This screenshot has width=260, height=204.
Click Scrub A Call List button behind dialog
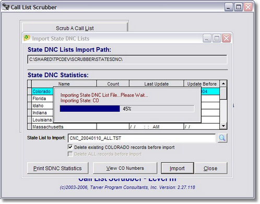point(75,28)
